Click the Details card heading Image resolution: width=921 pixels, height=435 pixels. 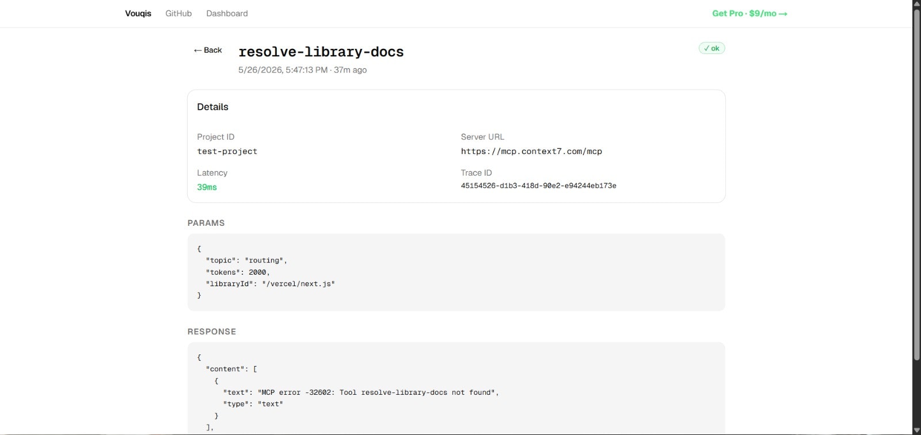212,107
